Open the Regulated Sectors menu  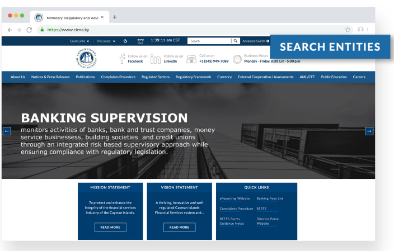(156, 77)
